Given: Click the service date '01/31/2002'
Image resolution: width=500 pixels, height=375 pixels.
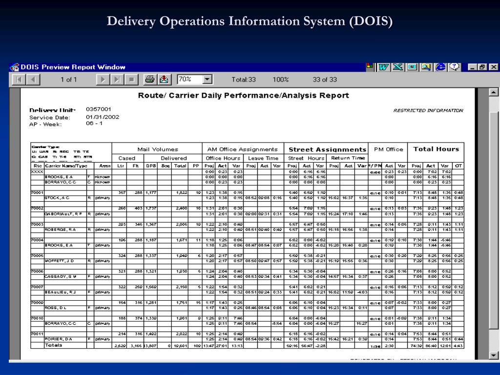Looking at the screenshot, I should coord(103,117).
